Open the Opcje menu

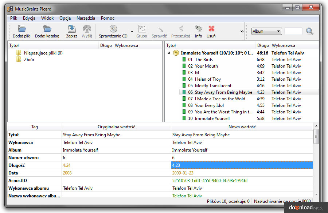(x=65, y=18)
